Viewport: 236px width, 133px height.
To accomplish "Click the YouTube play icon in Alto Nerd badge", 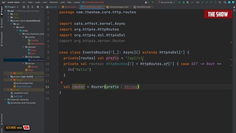I will click(26, 127).
